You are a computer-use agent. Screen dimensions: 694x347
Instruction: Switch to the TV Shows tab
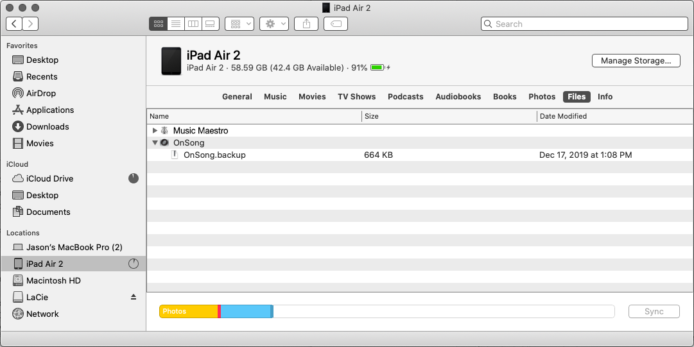tap(357, 97)
